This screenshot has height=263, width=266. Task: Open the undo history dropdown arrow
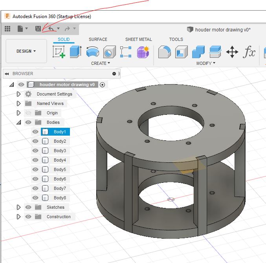pos(59,28)
